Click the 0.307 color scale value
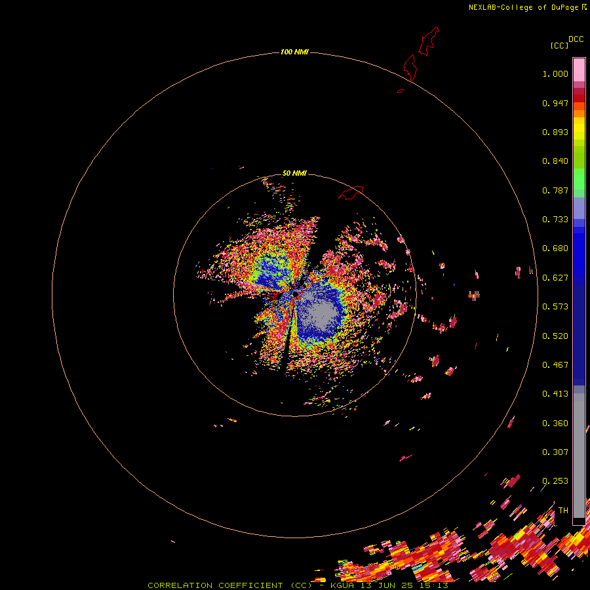 click(555, 452)
